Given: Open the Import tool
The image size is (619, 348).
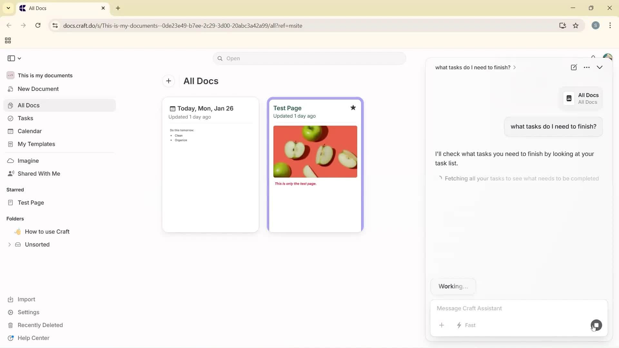Looking at the screenshot, I should pos(26,299).
